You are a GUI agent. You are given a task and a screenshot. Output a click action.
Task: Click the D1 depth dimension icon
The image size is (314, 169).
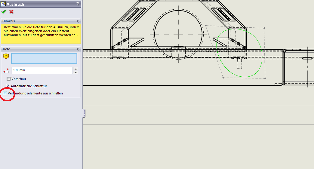(x=6, y=70)
